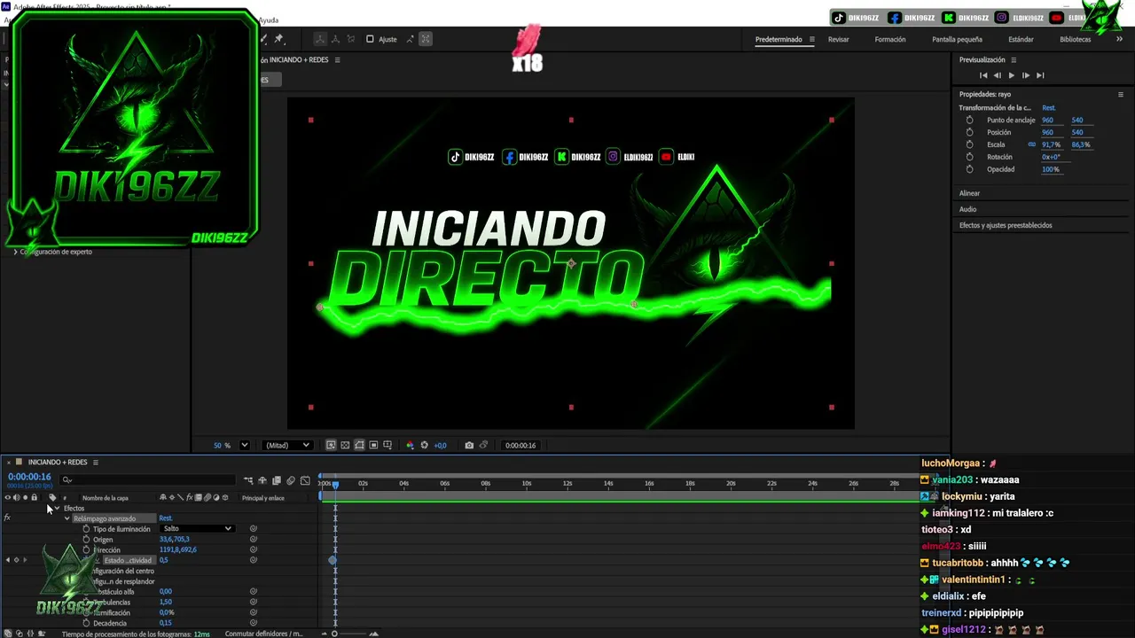Toggle frame blending switch in timeline
The width and height of the screenshot is (1135, 638).
click(277, 480)
